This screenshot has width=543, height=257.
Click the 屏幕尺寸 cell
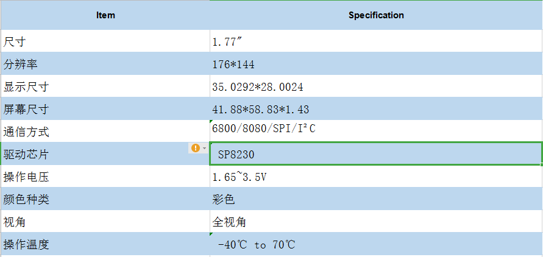point(105,110)
